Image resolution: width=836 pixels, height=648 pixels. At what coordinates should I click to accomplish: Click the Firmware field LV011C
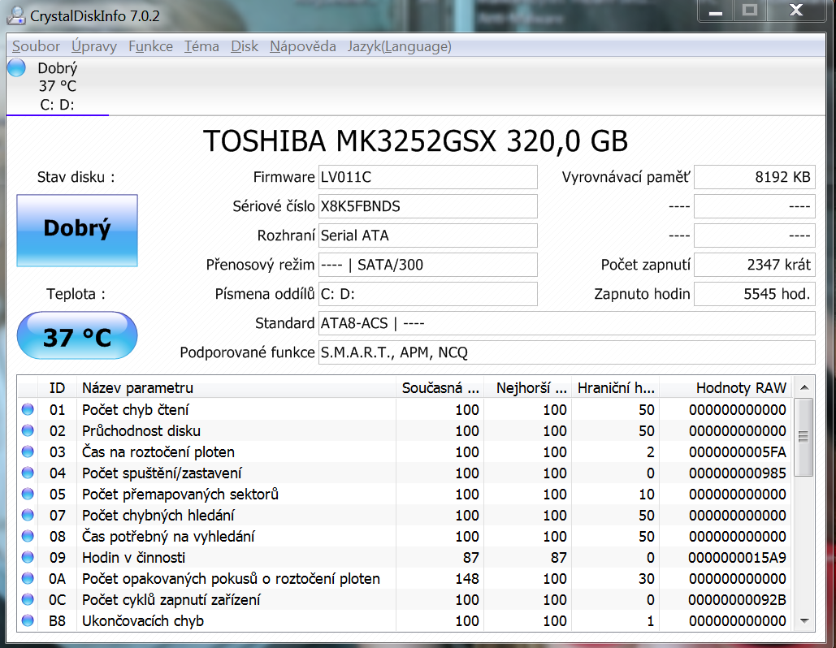click(427, 177)
